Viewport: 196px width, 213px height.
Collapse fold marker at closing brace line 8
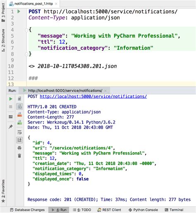(26, 54)
